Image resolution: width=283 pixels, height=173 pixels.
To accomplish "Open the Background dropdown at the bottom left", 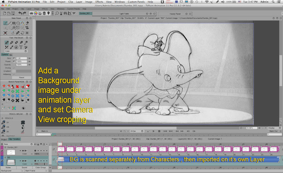I will click(12, 171).
